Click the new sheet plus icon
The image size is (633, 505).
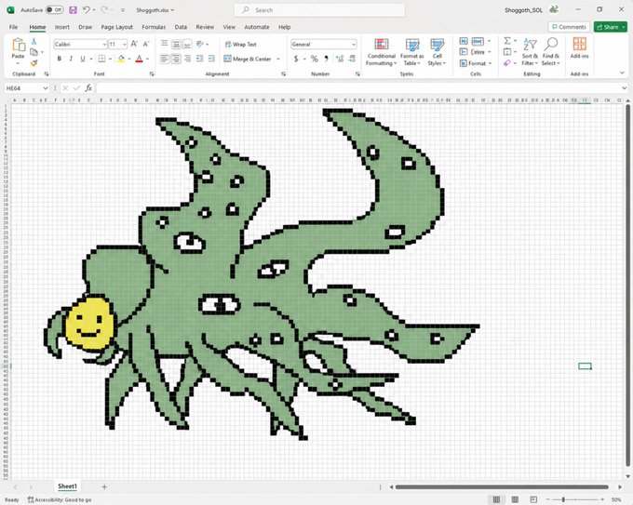point(104,486)
